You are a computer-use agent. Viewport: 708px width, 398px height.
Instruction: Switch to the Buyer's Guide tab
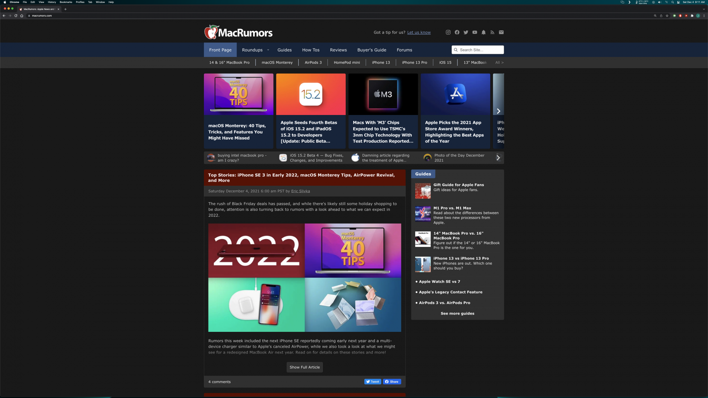point(372,50)
